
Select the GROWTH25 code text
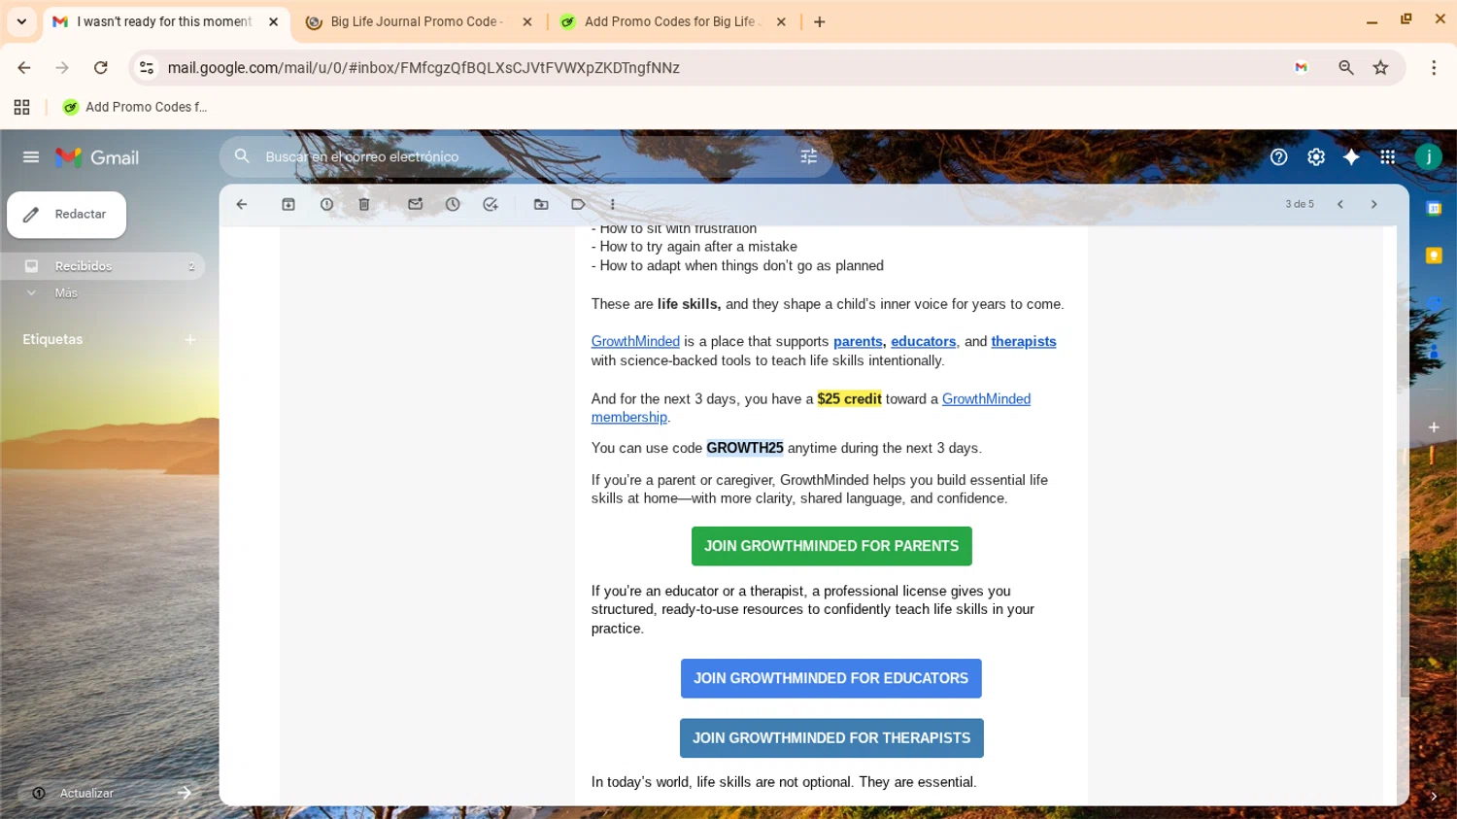coord(745,448)
